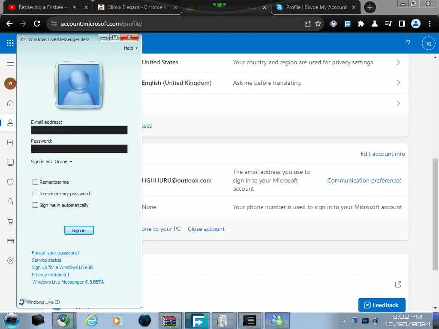439x329 pixels.
Task: Open Windows Media Player taskbar icon
Action: click(x=117, y=320)
